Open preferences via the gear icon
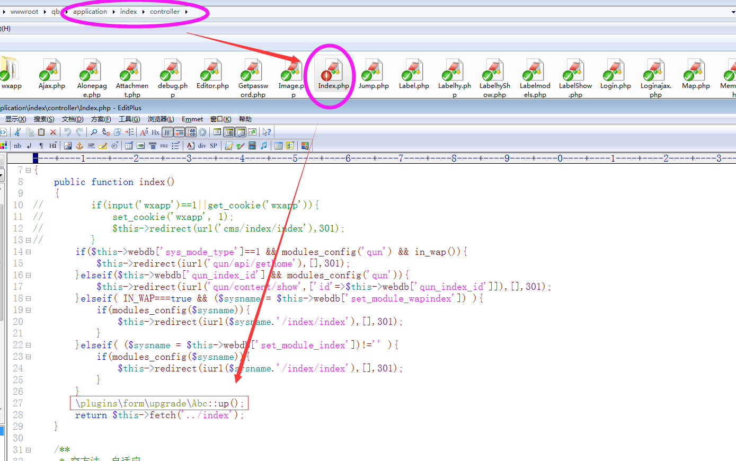Viewport: 736px width, 461px height. [x=202, y=132]
